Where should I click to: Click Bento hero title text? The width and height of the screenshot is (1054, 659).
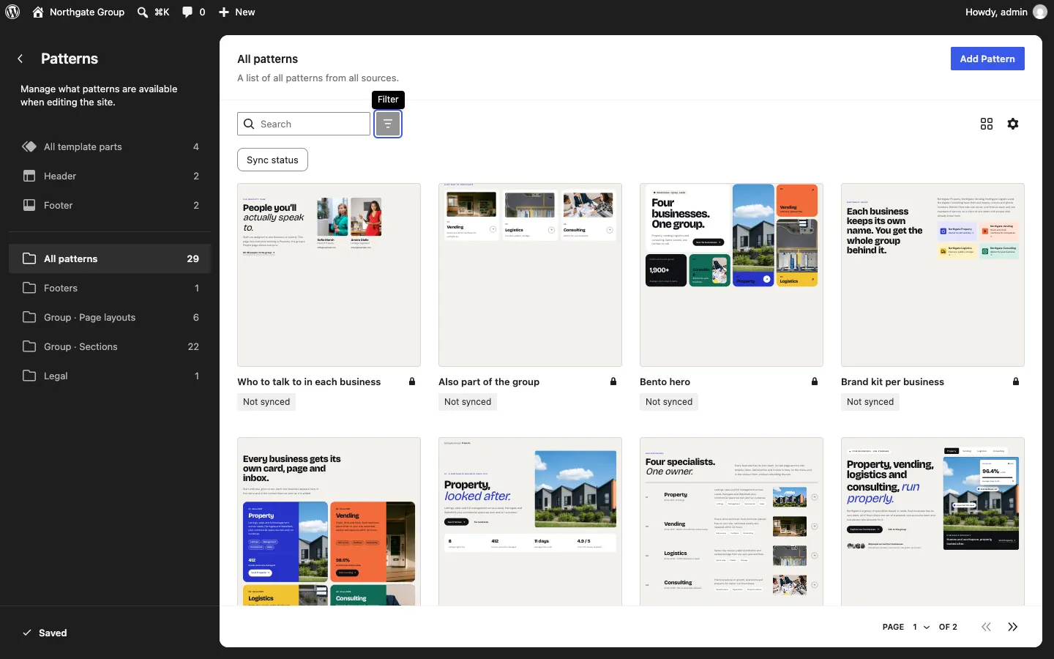pos(665,381)
